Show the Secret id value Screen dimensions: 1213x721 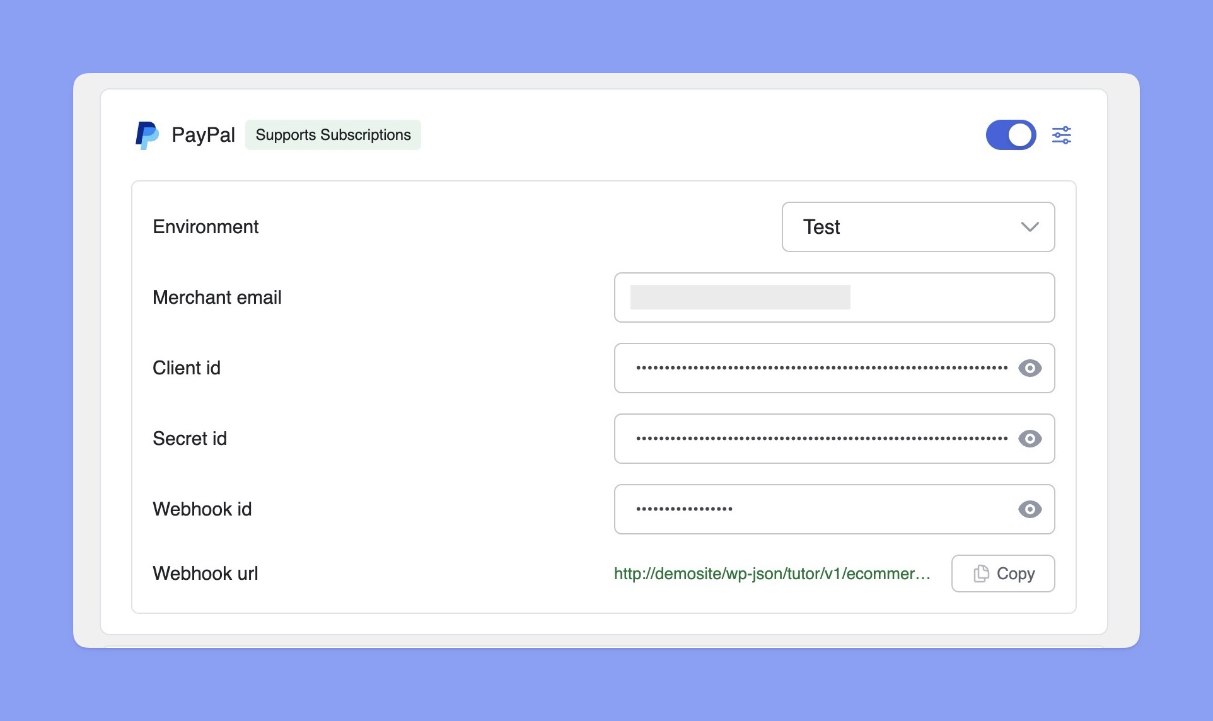coord(1030,439)
